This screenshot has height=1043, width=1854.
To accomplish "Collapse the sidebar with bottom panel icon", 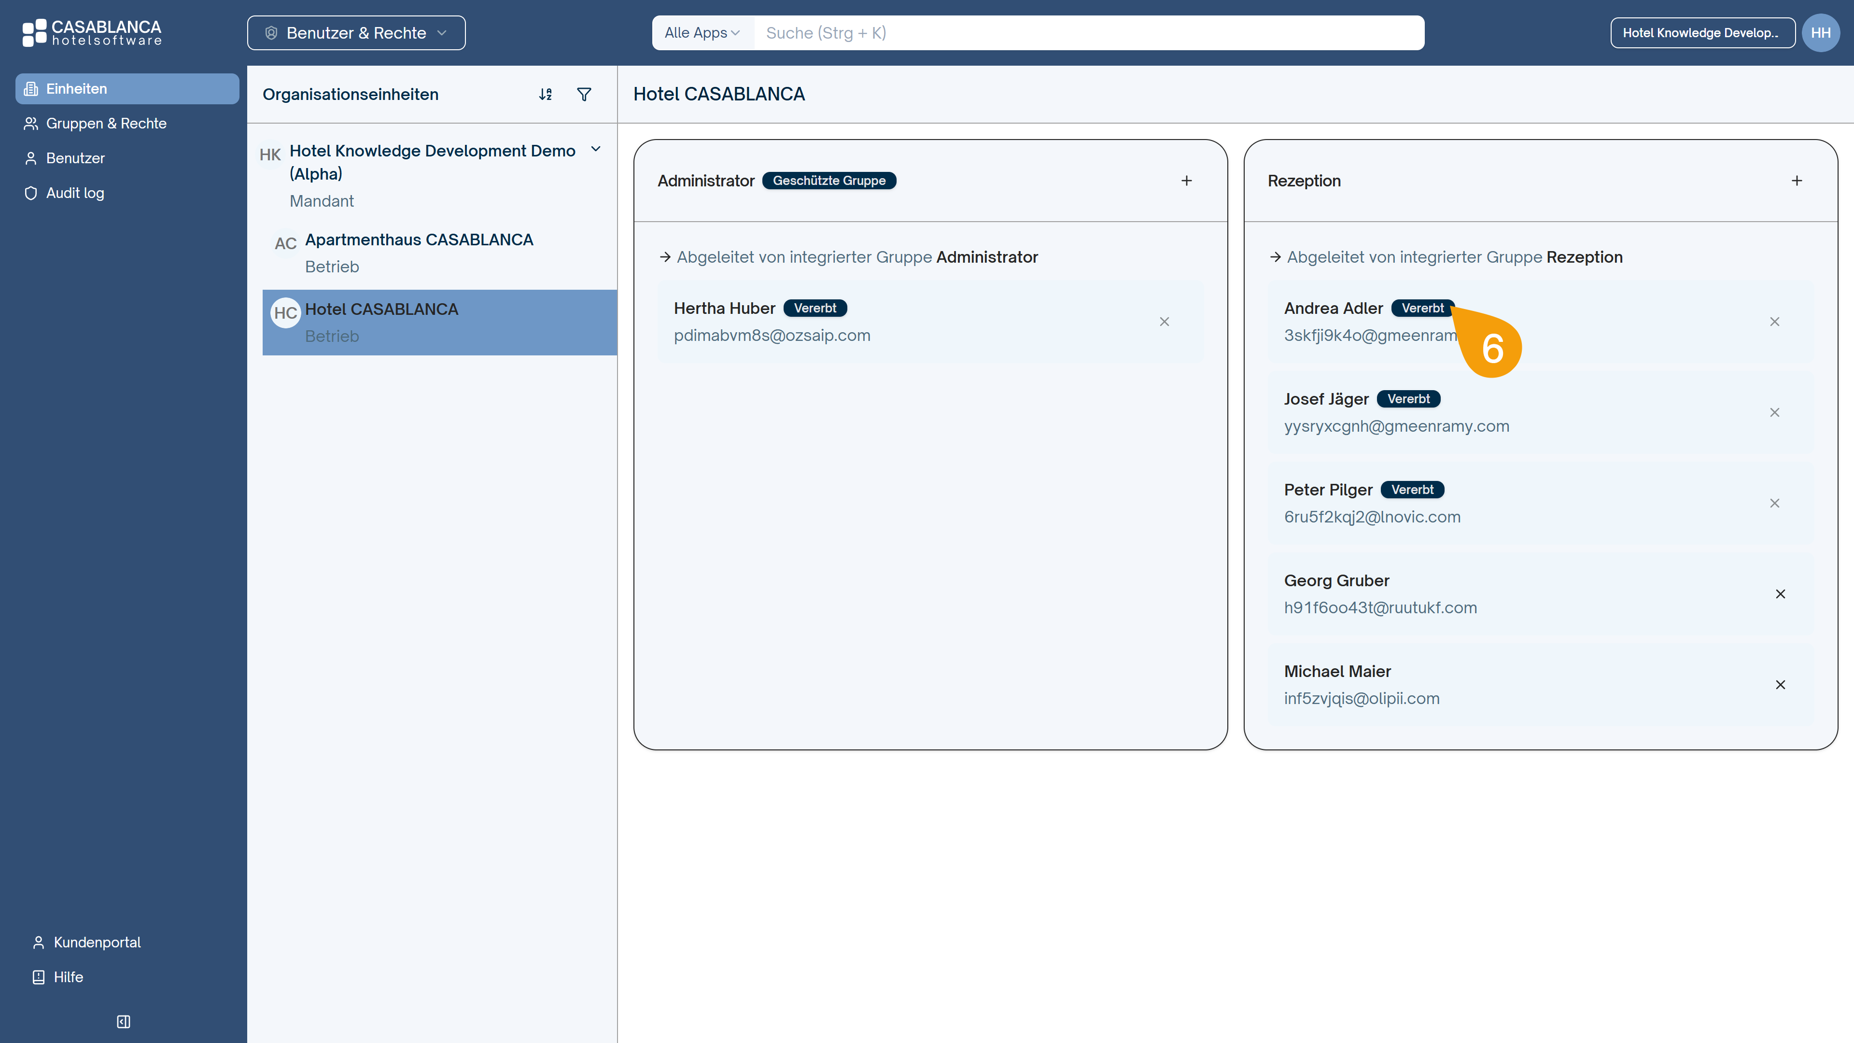I will [x=123, y=1021].
